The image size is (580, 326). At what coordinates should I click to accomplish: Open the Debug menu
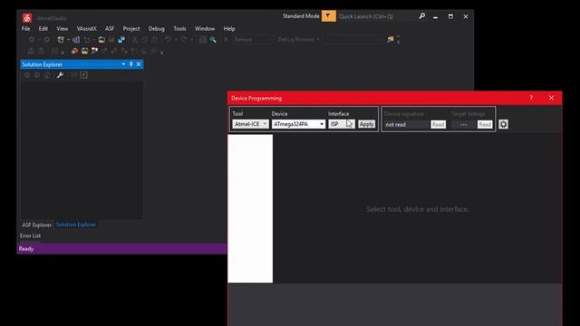[x=157, y=28]
